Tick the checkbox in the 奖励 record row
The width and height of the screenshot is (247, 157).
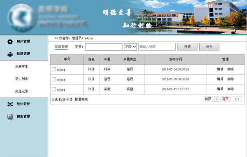coord(54,89)
